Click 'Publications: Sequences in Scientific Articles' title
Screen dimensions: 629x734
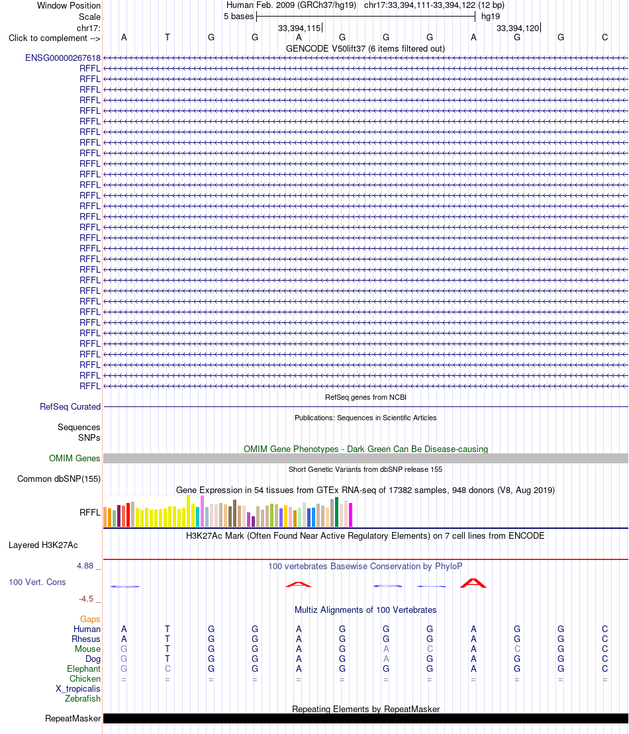365,418
